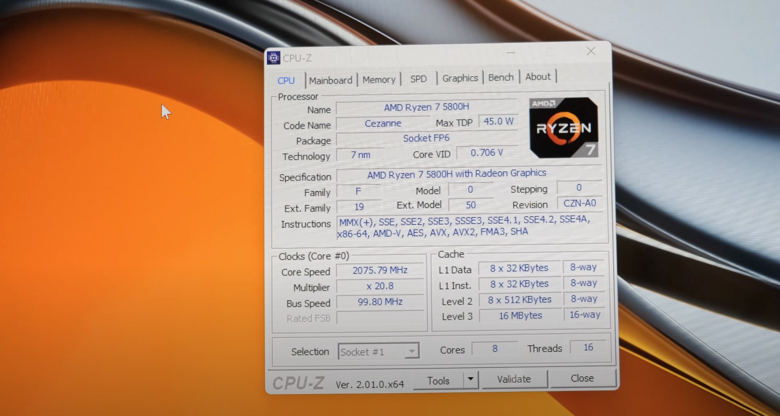Open the Mainboard tab
780x416 pixels.
(331, 80)
